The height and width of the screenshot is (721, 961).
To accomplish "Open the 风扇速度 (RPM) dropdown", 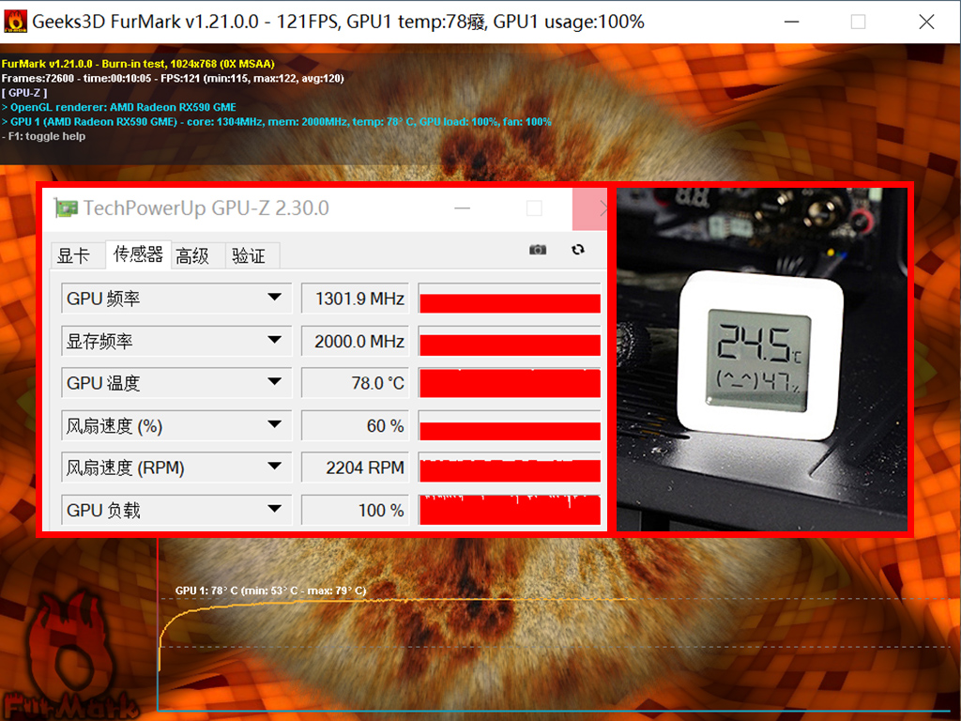I will pyautogui.click(x=276, y=467).
